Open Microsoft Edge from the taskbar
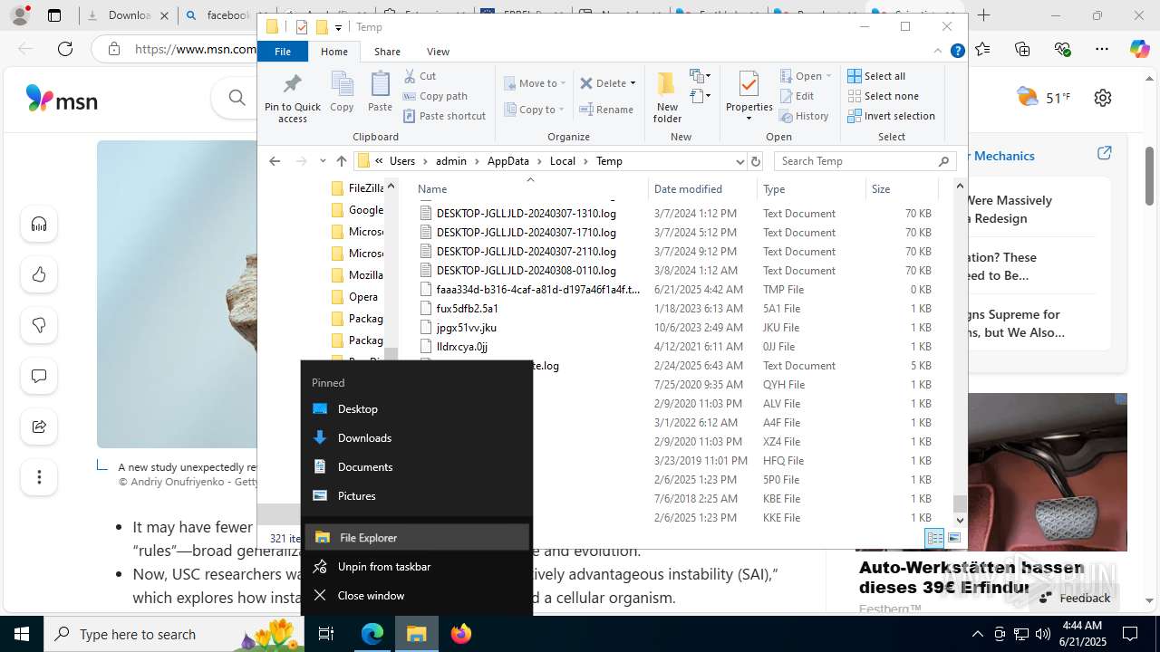 point(372,634)
